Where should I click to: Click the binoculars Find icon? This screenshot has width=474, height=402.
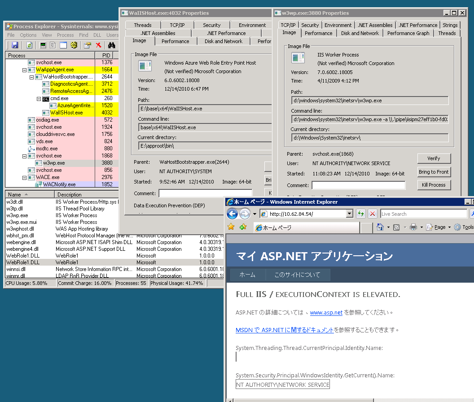click(x=112, y=45)
